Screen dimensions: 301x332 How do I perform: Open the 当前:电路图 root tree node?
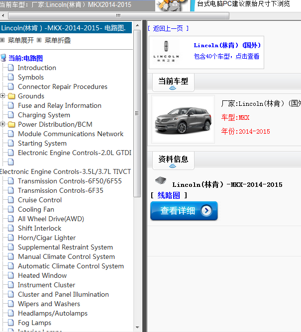pos(26,58)
